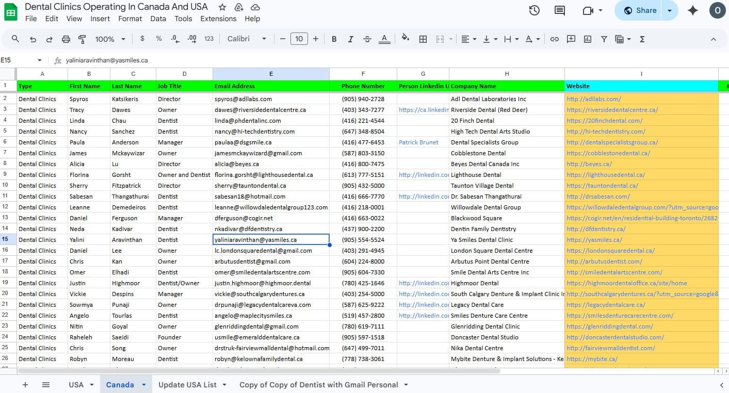The image size is (729, 393).
Task: Click the font size input field
Action: tap(299, 39)
